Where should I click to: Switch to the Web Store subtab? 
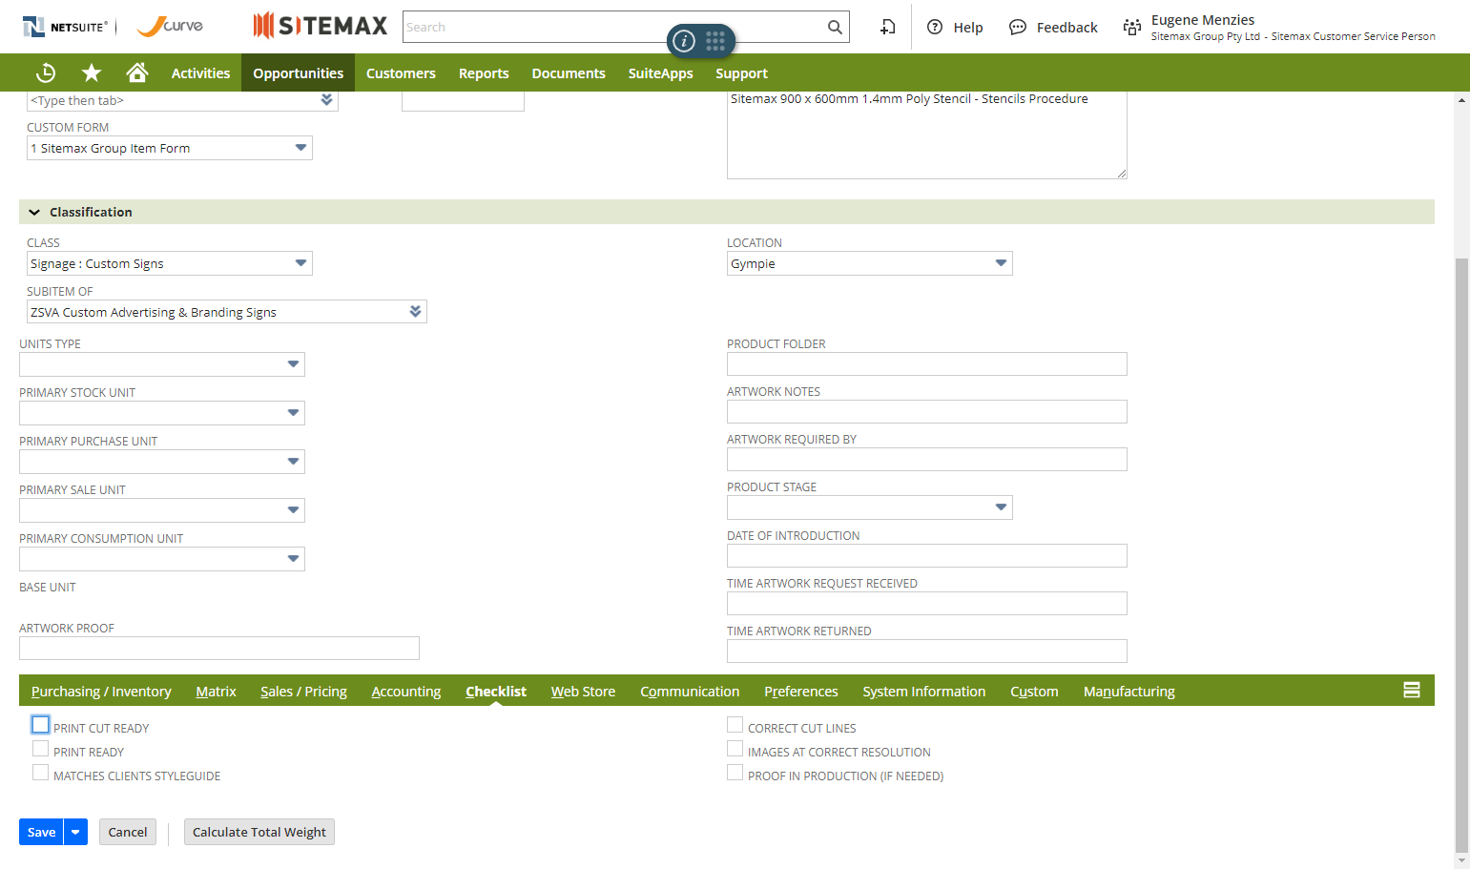coord(583,691)
